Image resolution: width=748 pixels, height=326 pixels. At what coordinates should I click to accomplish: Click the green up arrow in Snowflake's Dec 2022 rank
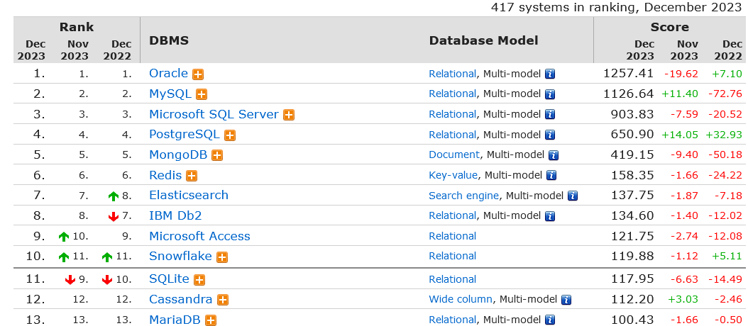[107, 257]
